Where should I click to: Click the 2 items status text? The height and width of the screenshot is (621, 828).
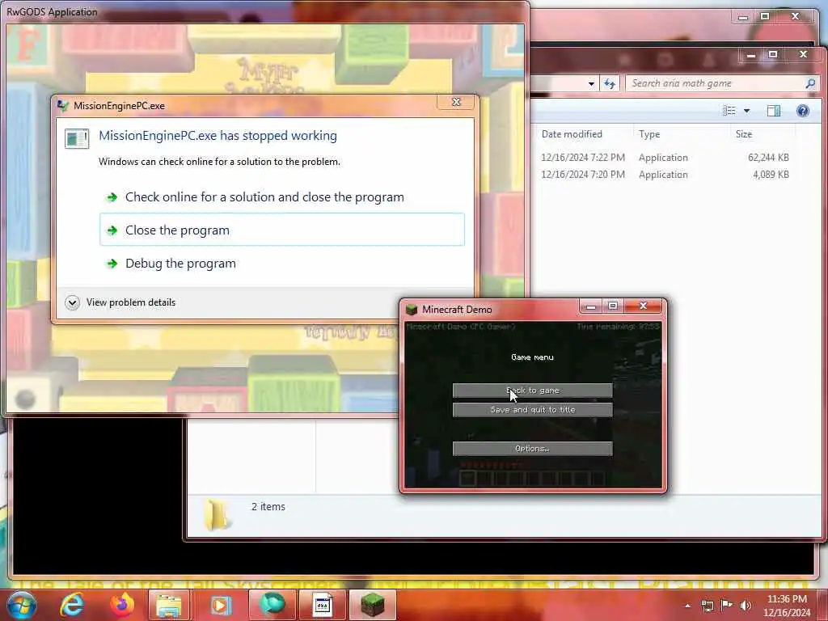[268, 506]
